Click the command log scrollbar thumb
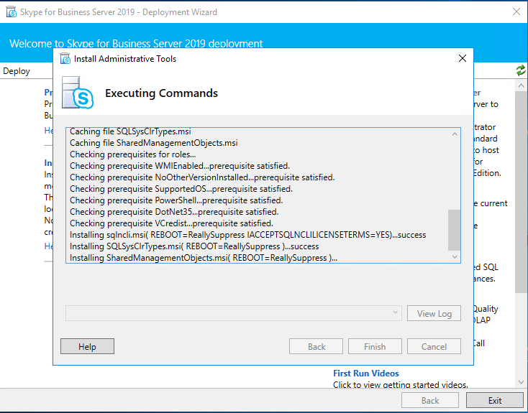The height and width of the screenshot is (413, 528). [x=454, y=231]
